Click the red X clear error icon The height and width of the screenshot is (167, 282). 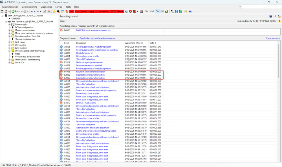[130, 12]
